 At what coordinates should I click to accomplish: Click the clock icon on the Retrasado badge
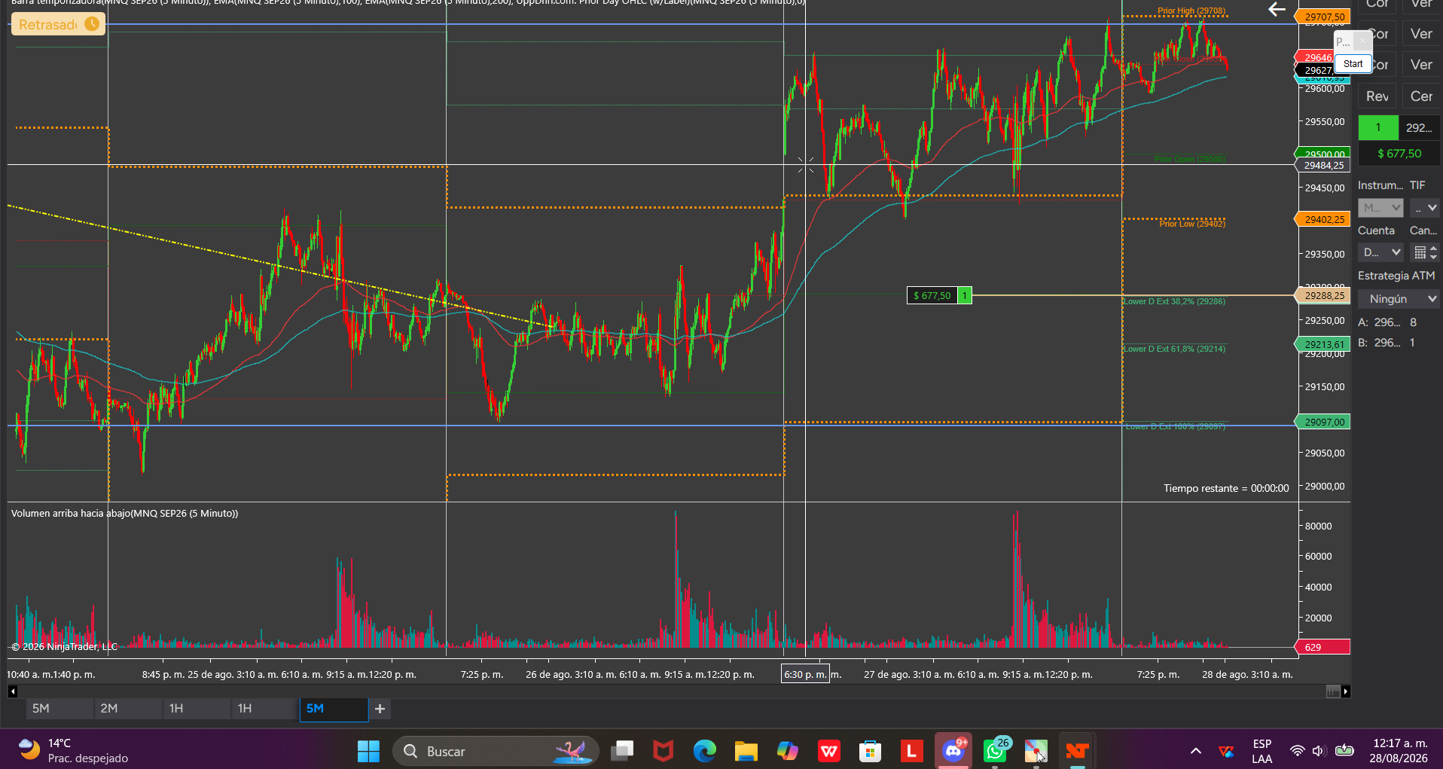pyautogui.click(x=92, y=24)
